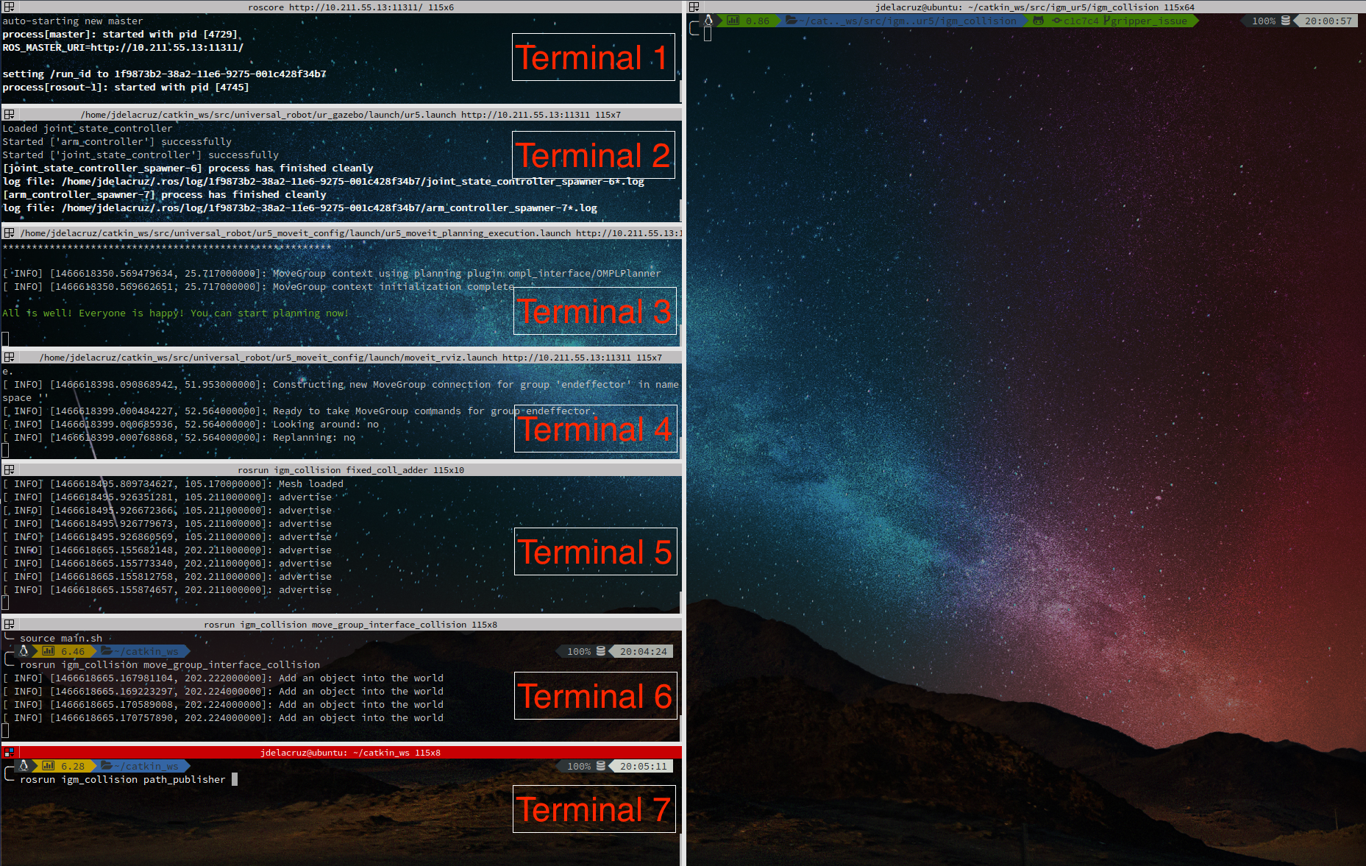This screenshot has height=866, width=1366.
Task: Click the GitHub octocat icon in the right prompt
Action: click(x=1038, y=21)
